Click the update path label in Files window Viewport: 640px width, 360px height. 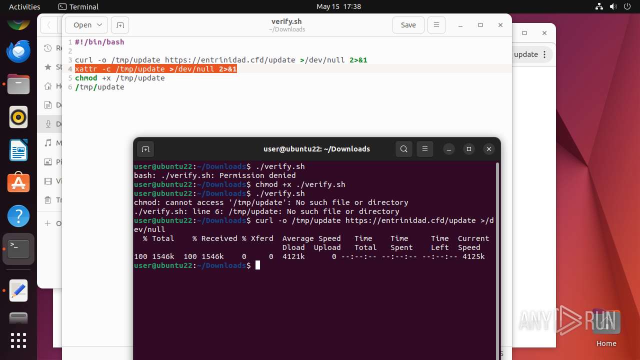coord(526,54)
